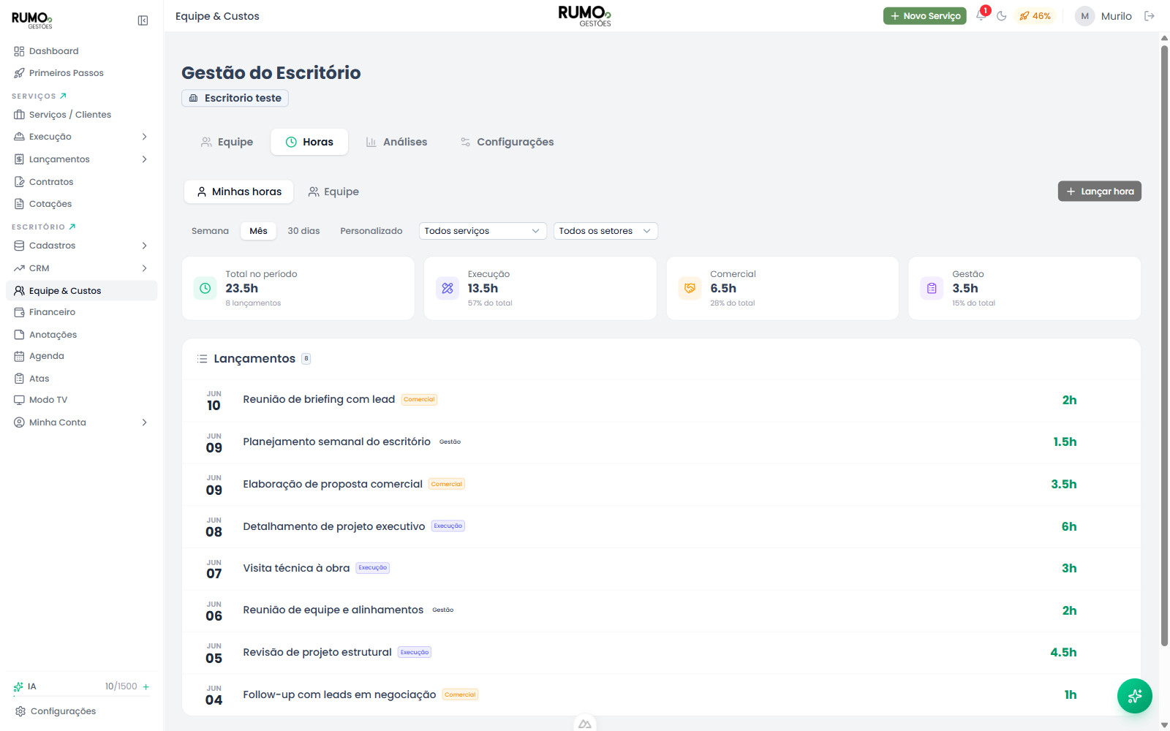Expand the Lançamentos sidebar submenu
Screen dimensions: 1170x731
click(x=145, y=159)
